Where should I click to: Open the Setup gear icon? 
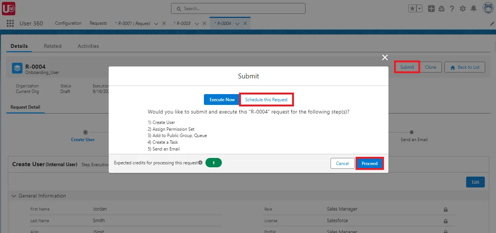(x=462, y=8)
